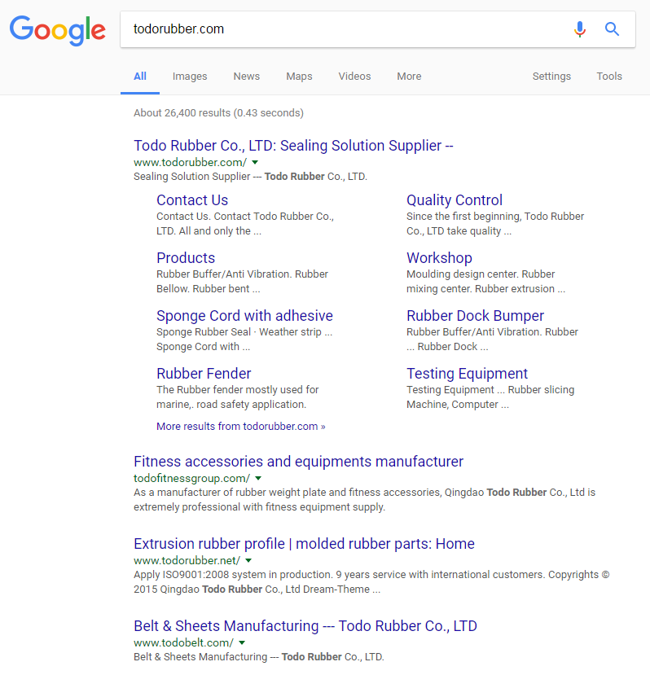Click snippet 'Sponge Rubber Seal · Weather strip'

(244, 340)
